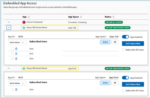Click Nexus-MD Dicom Viewer icon in App Dock row

24,68
